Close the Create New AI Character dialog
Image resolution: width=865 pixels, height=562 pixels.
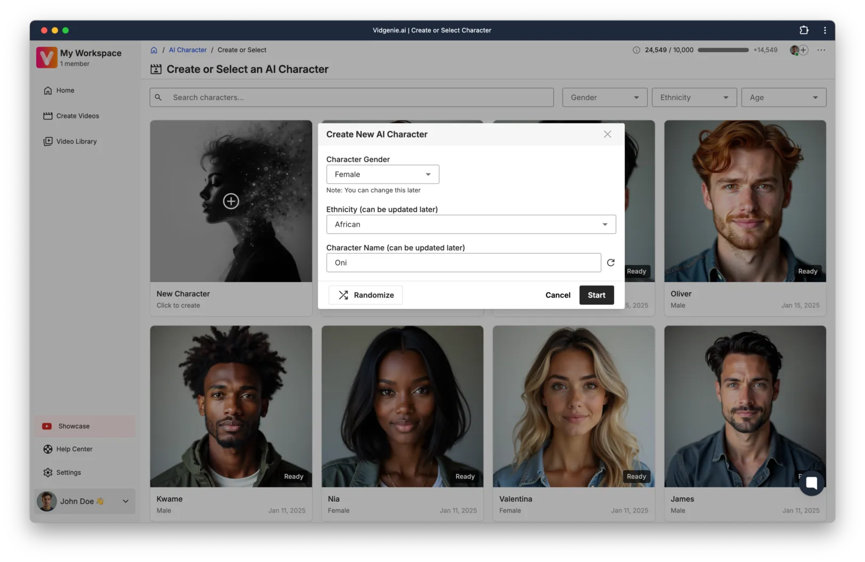click(607, 134)
